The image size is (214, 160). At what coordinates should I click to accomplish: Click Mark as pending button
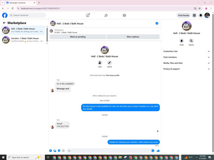[x=78, y=37]
